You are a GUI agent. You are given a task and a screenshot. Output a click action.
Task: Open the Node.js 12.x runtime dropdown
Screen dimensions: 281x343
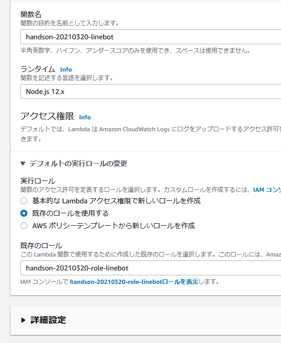151,91
